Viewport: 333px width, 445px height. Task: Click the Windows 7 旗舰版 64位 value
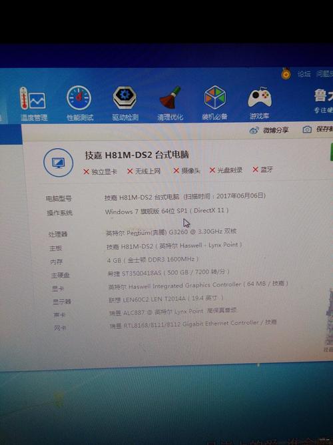pos(166,211)
